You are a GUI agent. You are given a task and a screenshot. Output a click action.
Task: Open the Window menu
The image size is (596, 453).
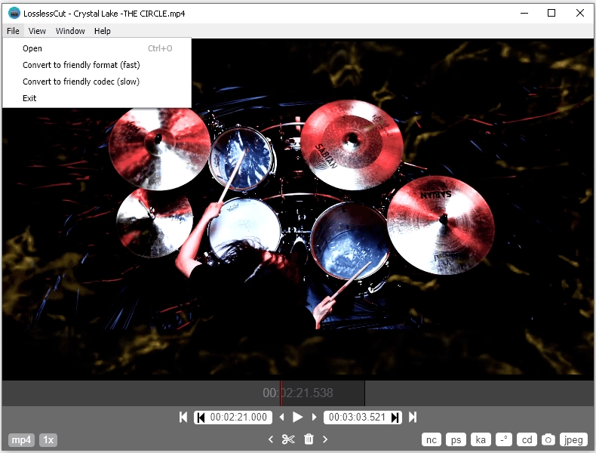[70, 31]
